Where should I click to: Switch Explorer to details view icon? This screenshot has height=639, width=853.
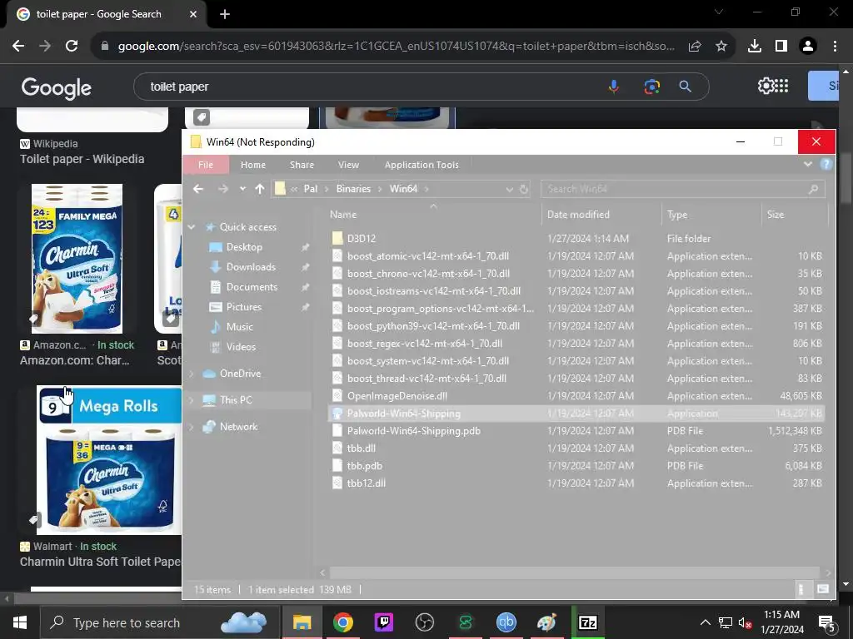pos(801,590)
